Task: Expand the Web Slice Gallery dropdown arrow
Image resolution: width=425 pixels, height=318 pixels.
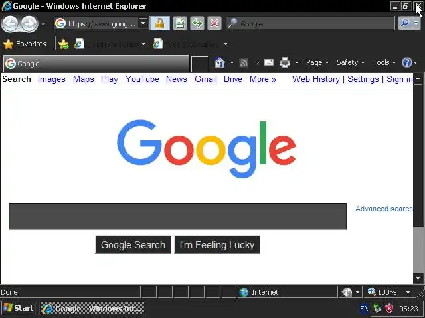Action: pyautogui.click(x=225, y=44)
